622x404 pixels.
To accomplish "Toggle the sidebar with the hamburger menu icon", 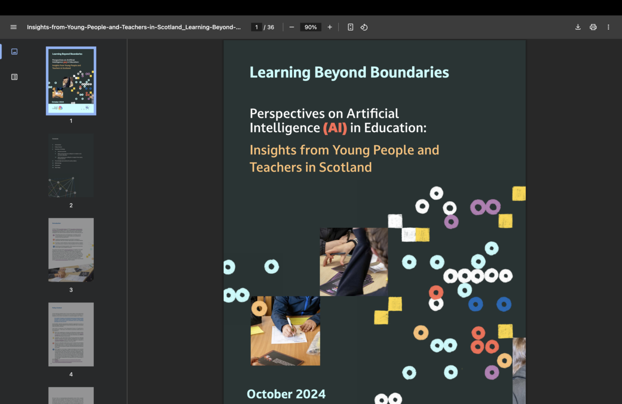I will tap(13, 27).
